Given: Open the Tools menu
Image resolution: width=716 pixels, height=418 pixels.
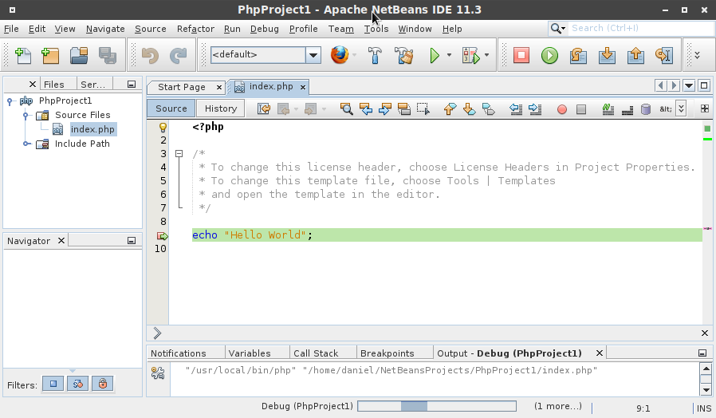Looking at the screenshot, I should 376,29.
